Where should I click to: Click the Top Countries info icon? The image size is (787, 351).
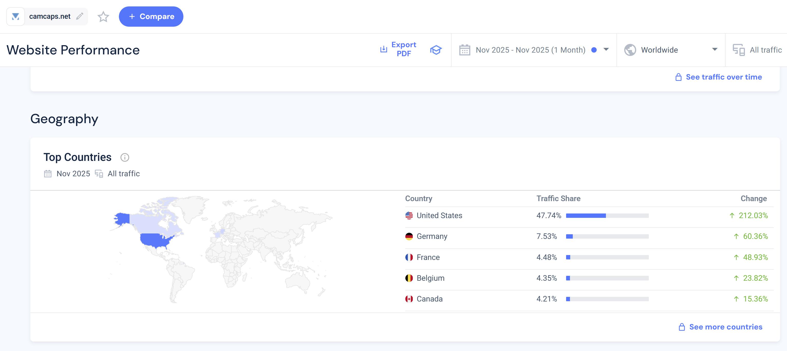(125, 158)
